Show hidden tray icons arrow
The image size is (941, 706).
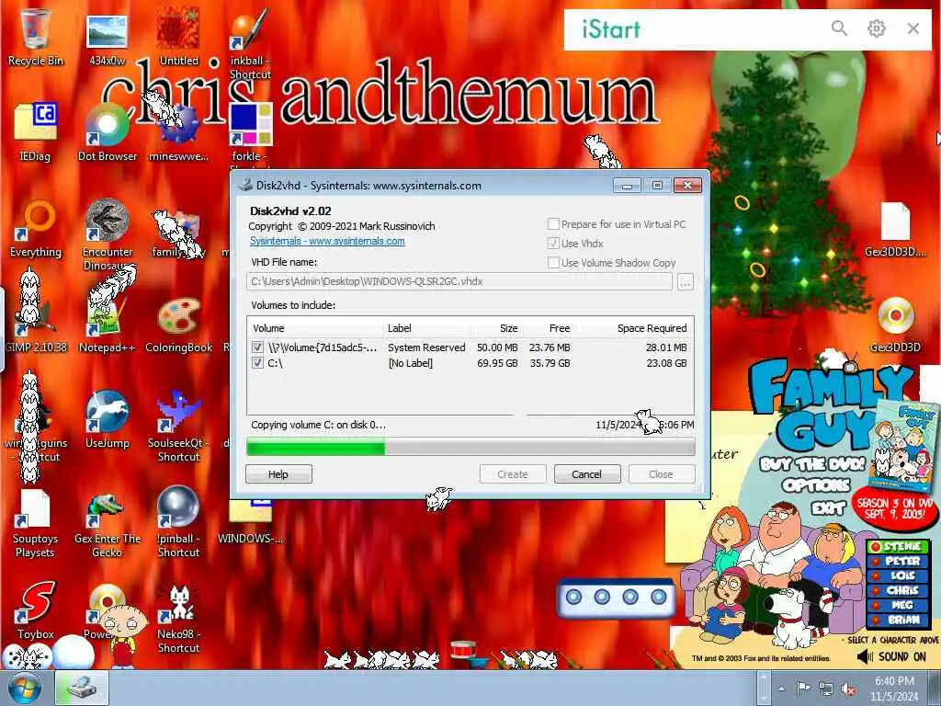click(x=781, y=689)
